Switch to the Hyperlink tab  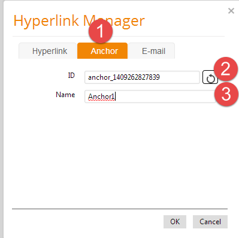coord(47,51)
